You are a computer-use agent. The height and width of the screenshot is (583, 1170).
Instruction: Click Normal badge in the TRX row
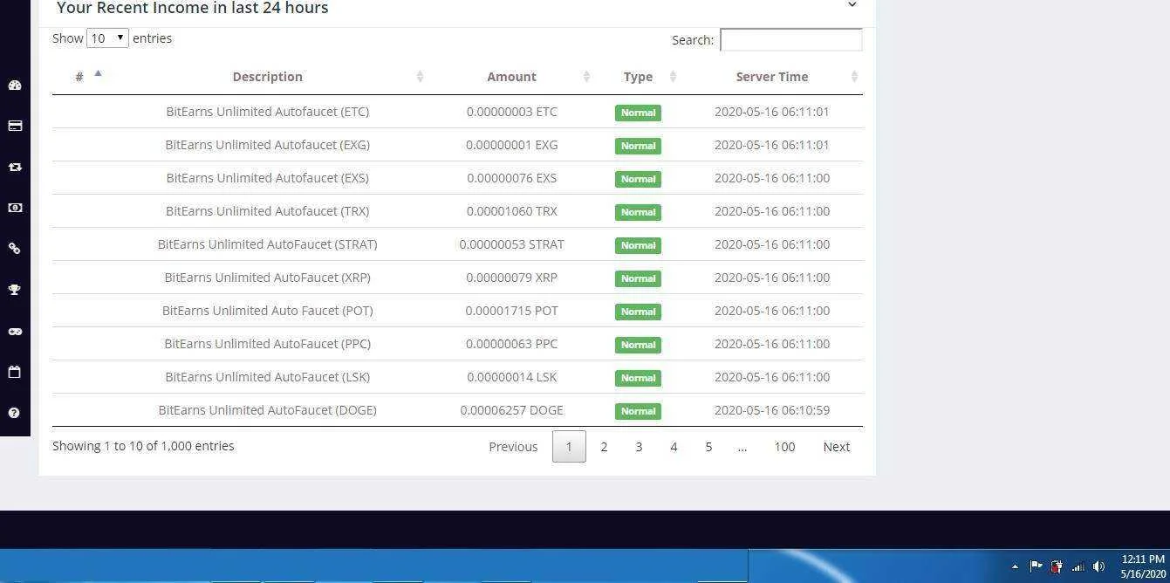pyautogui.click(x=638, y=212)
